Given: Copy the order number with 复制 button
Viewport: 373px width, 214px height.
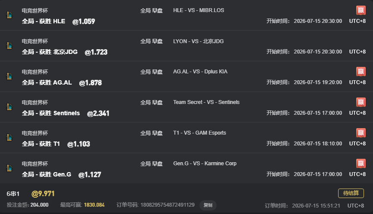Looking at the screenshot, I should [208, 205].
